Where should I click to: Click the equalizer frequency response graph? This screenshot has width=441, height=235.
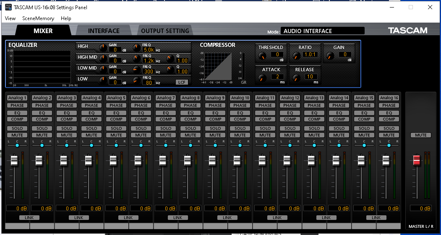click(42, 67)
